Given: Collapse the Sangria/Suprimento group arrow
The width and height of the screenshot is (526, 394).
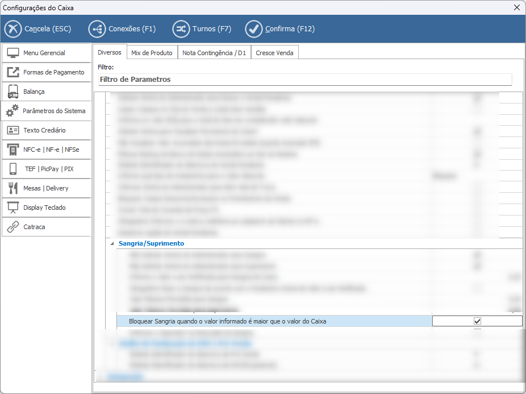Looking at the screenshot, I should (x=112, y=243).
